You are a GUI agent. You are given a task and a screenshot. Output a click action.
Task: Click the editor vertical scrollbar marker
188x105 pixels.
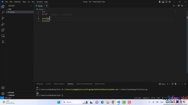(x=187, y=18)
